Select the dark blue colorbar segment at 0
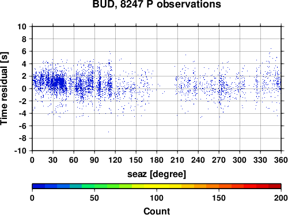This screenshot has width=288, height=215. (x=39, y=186)
